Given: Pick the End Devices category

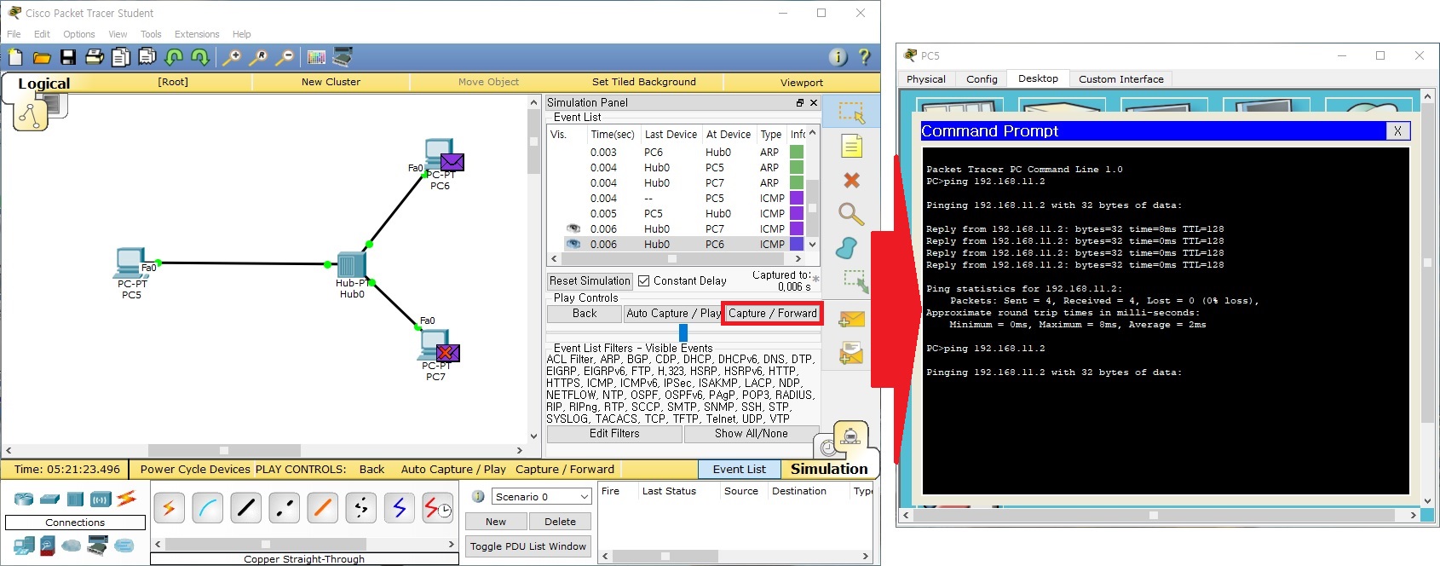Looking at the screenshot, I should 24,546.
